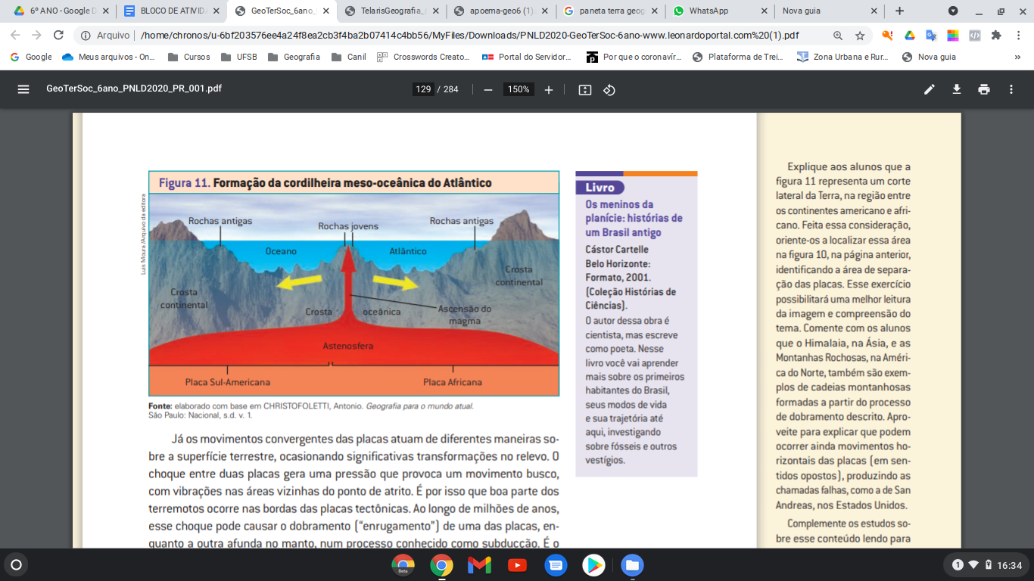Open the PDF annotation pencil tool
Screen dimensions: 1034x581
pos(930,89)
